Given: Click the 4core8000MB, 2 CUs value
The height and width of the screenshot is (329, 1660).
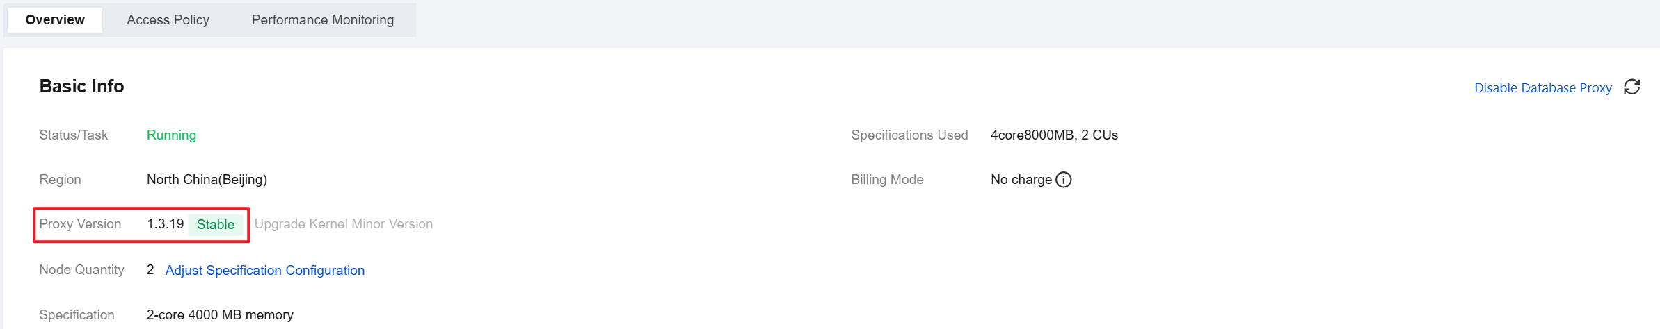Looking at the screenshot, I should tap(1053, 135).
